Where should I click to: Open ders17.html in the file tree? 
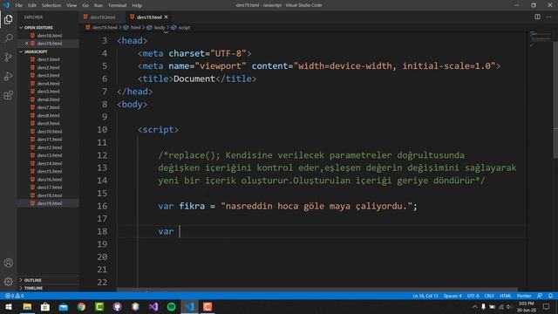50,188
